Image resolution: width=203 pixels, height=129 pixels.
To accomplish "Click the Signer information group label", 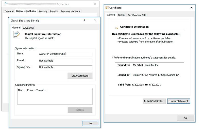I will 25,48.
